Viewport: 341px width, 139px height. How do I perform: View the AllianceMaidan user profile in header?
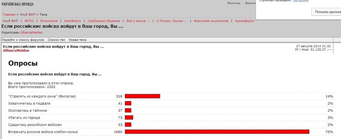[x=32, y=32]
